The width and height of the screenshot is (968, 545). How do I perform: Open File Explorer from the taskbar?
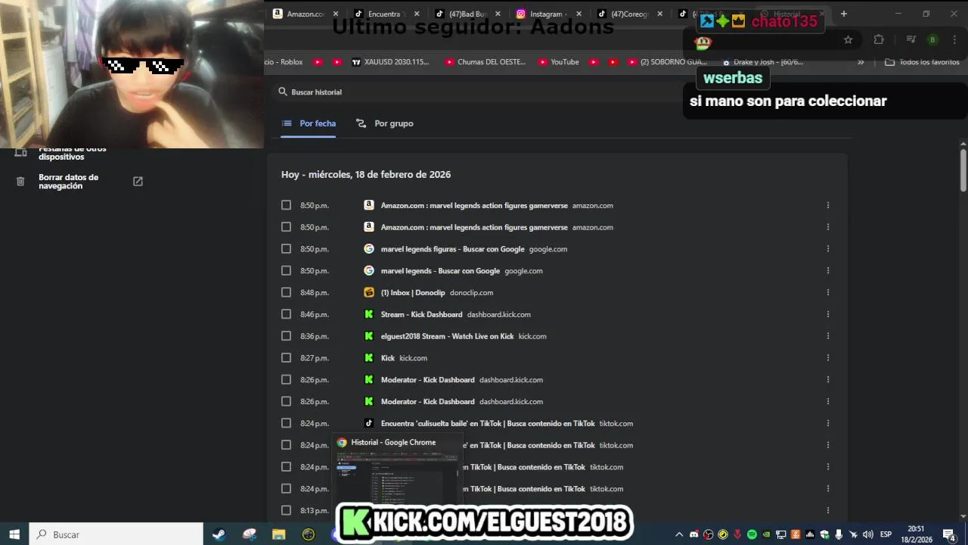pyautogui.click(x=278, y=534)
